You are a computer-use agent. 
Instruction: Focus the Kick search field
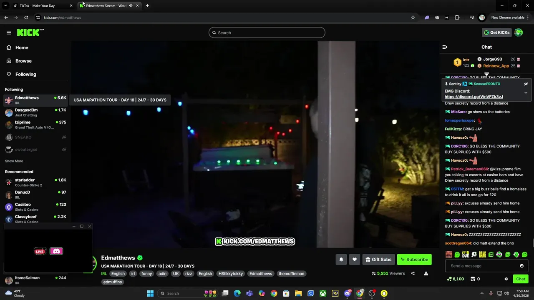pos(267,32)
